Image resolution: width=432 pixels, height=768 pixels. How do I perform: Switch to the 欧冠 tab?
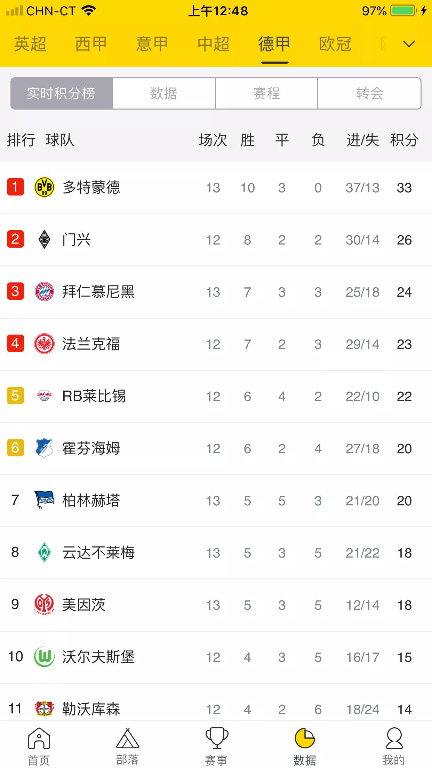[x=335, y=44]
